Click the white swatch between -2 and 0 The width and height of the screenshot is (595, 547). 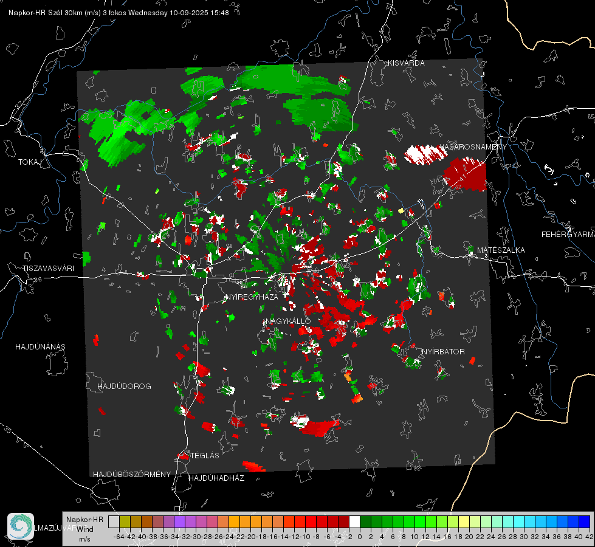click(354, 521)
